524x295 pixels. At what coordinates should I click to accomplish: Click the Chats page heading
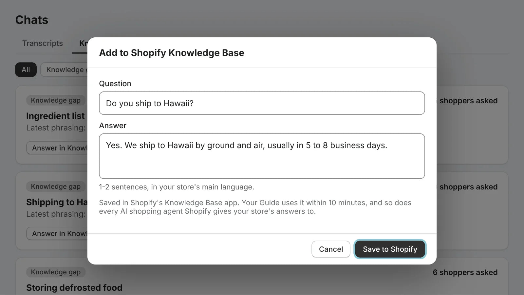coord(32,20)
